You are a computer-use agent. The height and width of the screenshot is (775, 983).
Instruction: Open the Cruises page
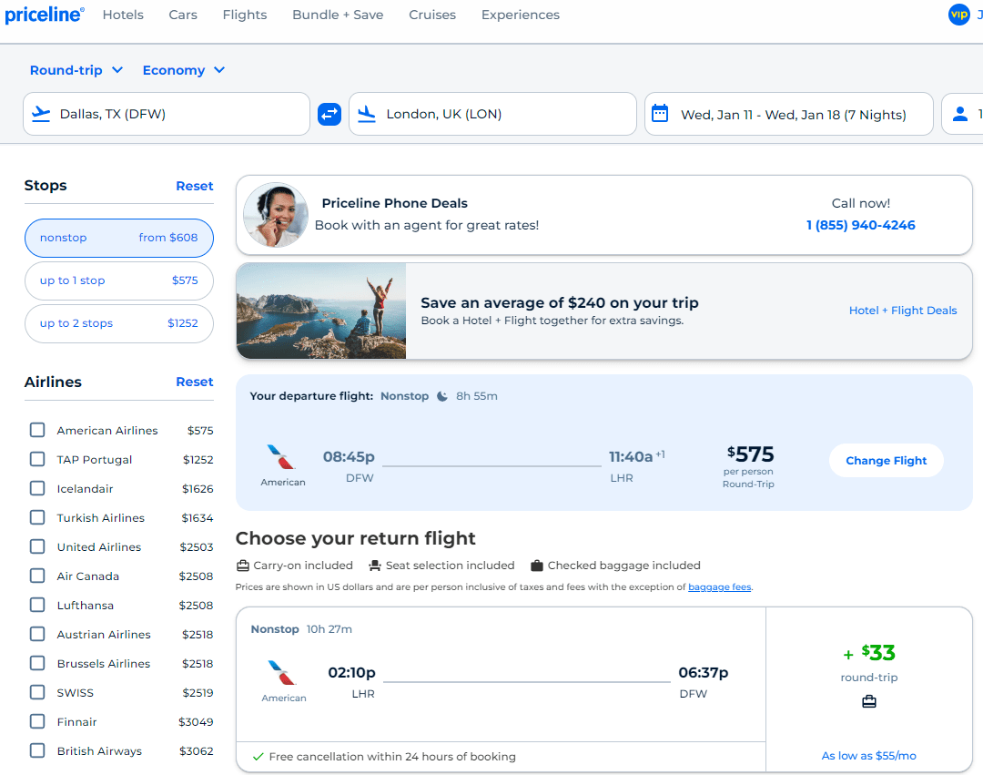click(432, 15)
